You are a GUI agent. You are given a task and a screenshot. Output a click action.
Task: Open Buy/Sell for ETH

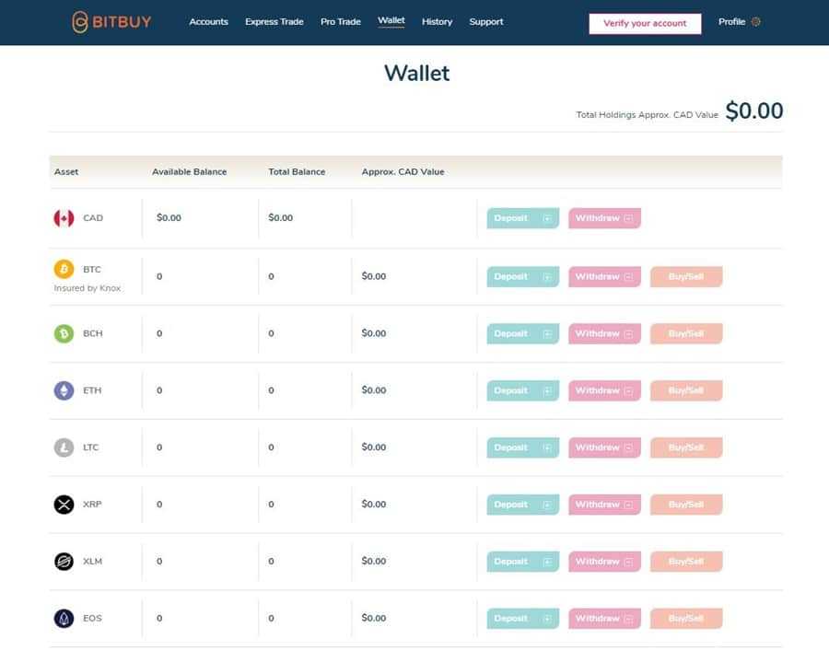[685, 389]
